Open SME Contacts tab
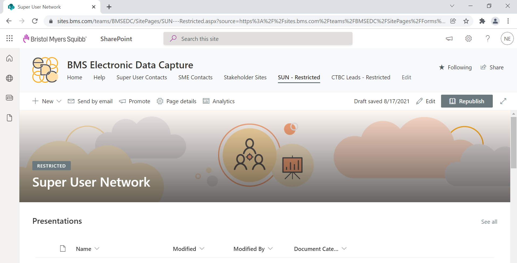The height and width of the screenshot is (263, 517). [195, 77]
